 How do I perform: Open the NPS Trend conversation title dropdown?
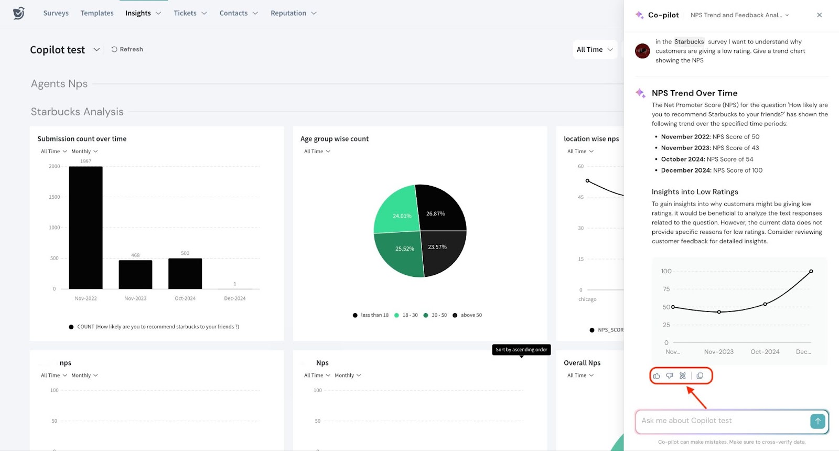[739, 15]
